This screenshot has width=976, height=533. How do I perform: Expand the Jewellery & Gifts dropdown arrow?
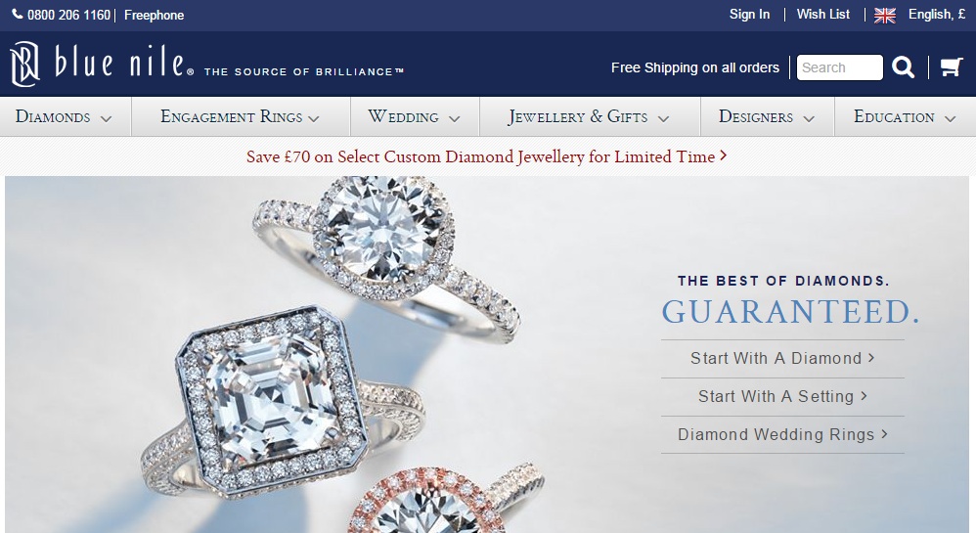click(x=663, y=118)
